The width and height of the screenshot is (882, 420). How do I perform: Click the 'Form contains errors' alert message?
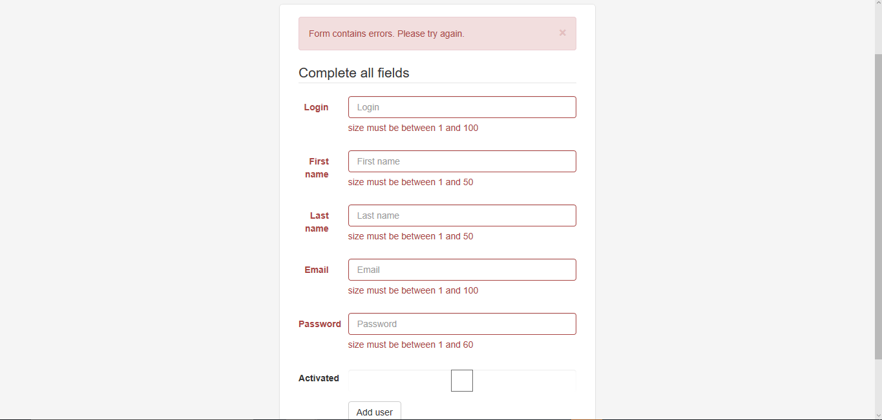386,34
